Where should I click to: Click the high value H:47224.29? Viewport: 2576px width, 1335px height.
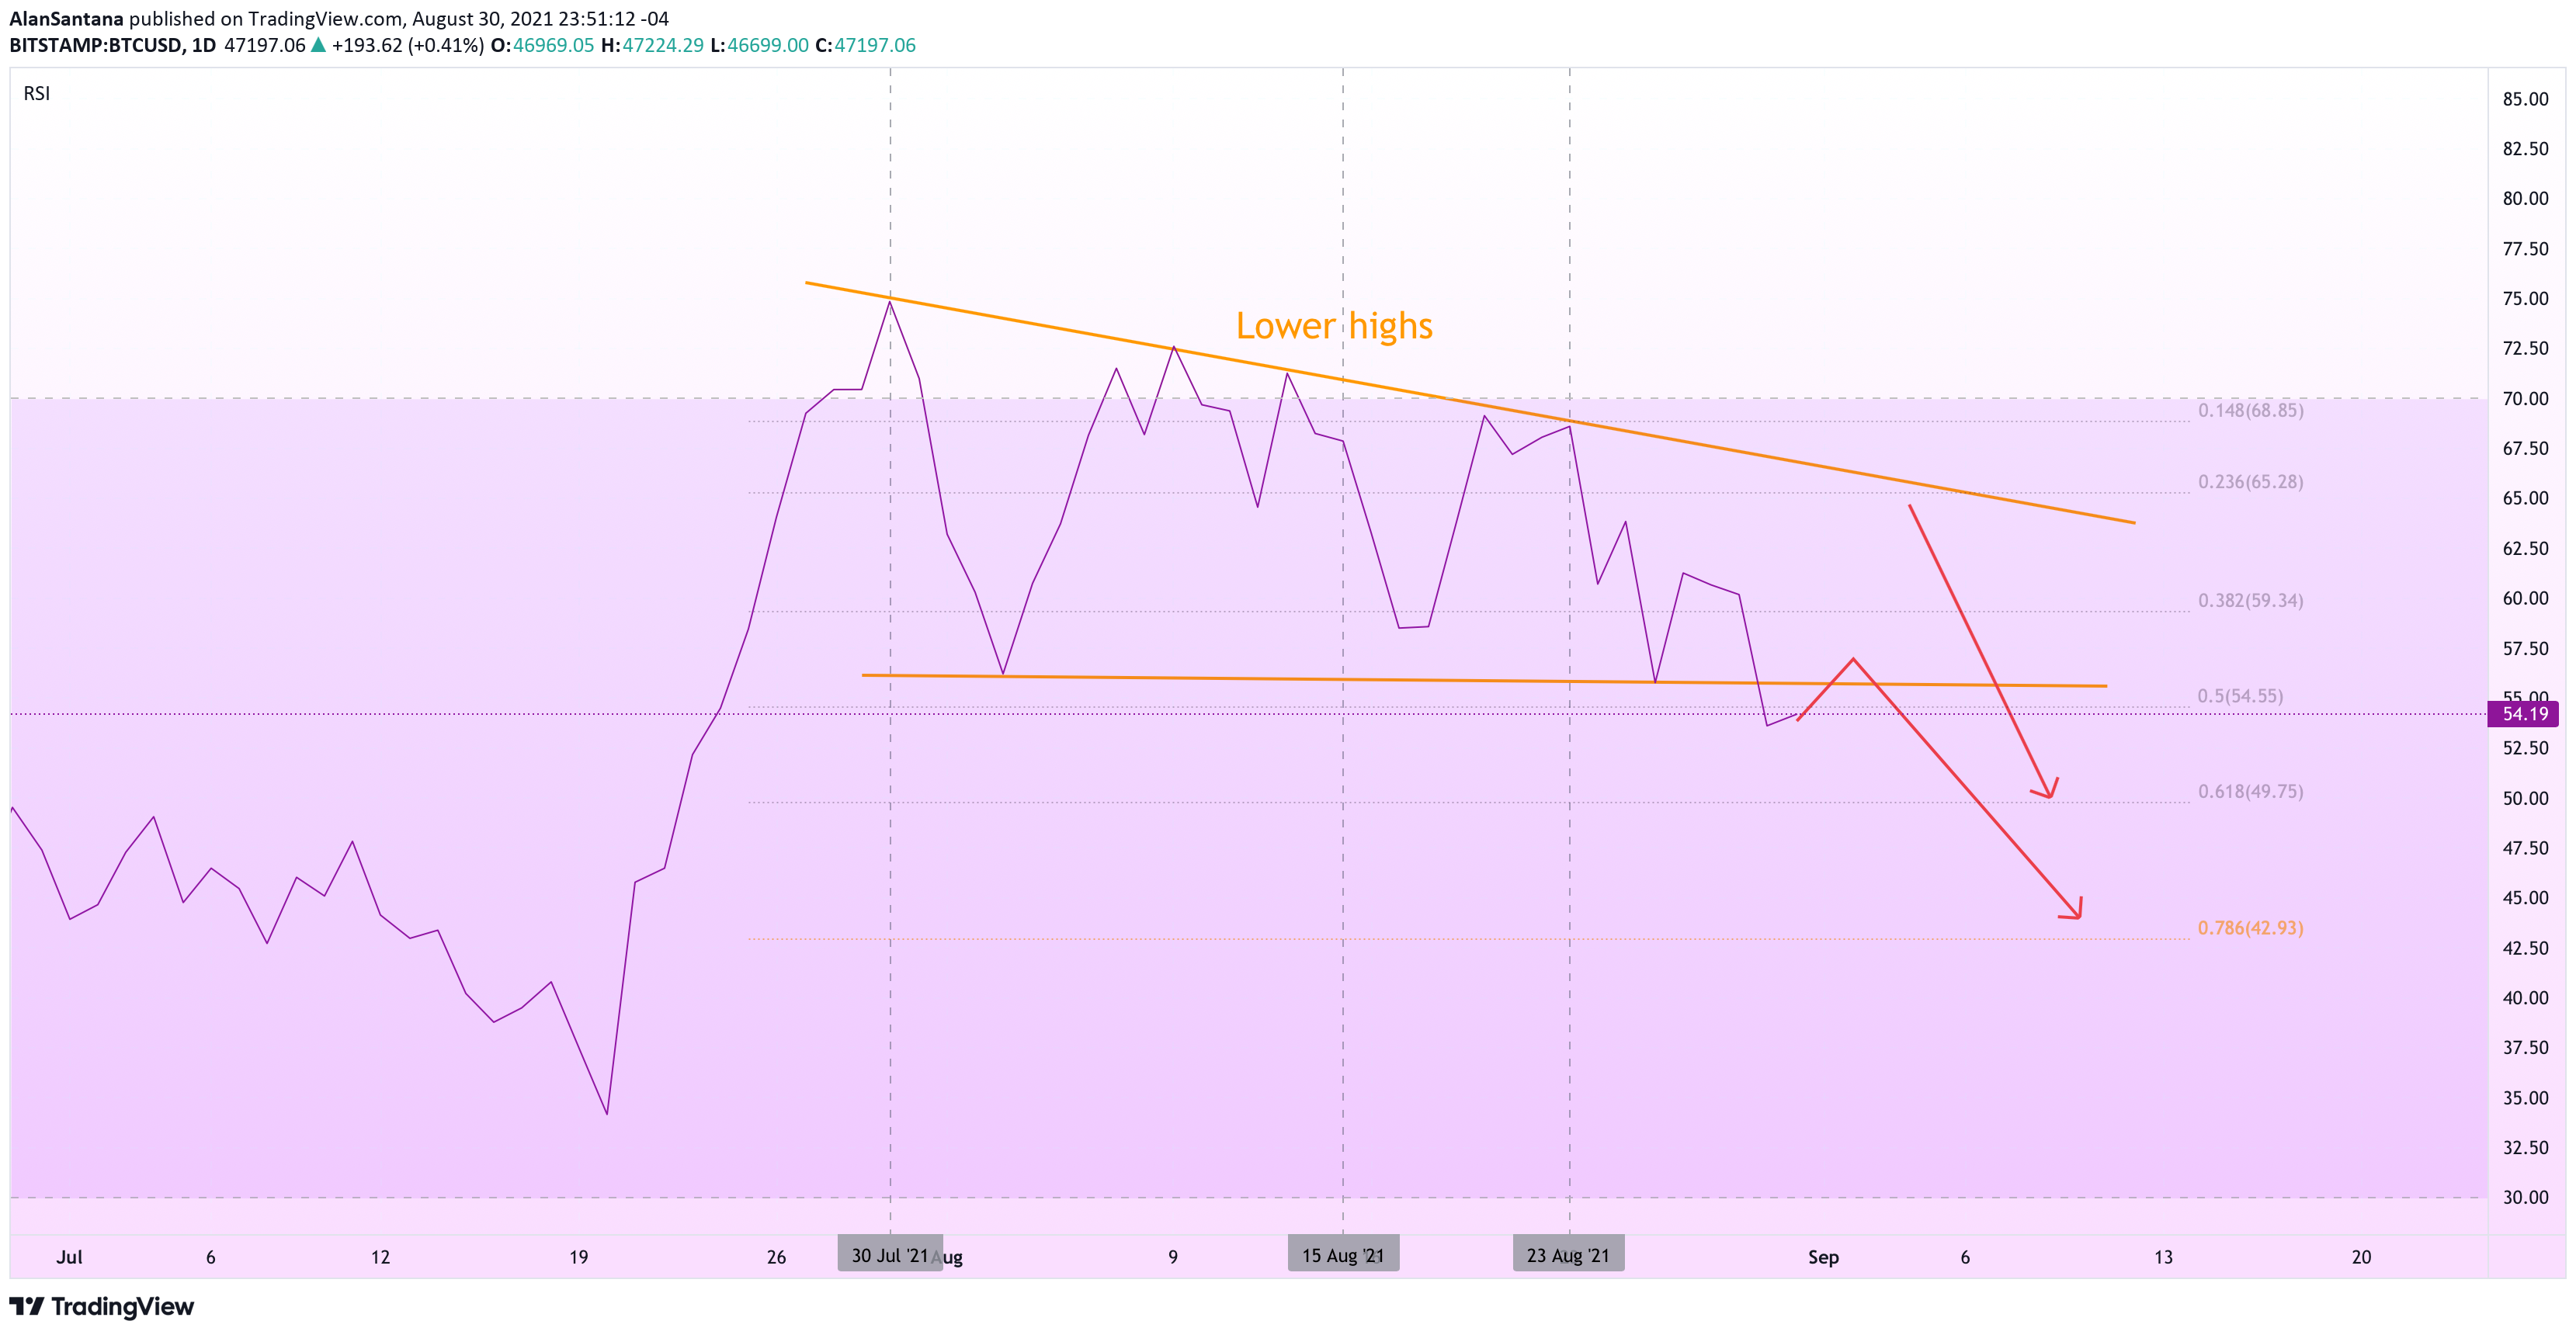tap(652, 45)
